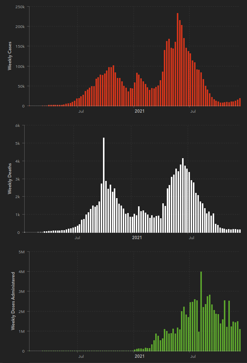Click the 2M tick on doses y-axis

(x=21, y=311)
